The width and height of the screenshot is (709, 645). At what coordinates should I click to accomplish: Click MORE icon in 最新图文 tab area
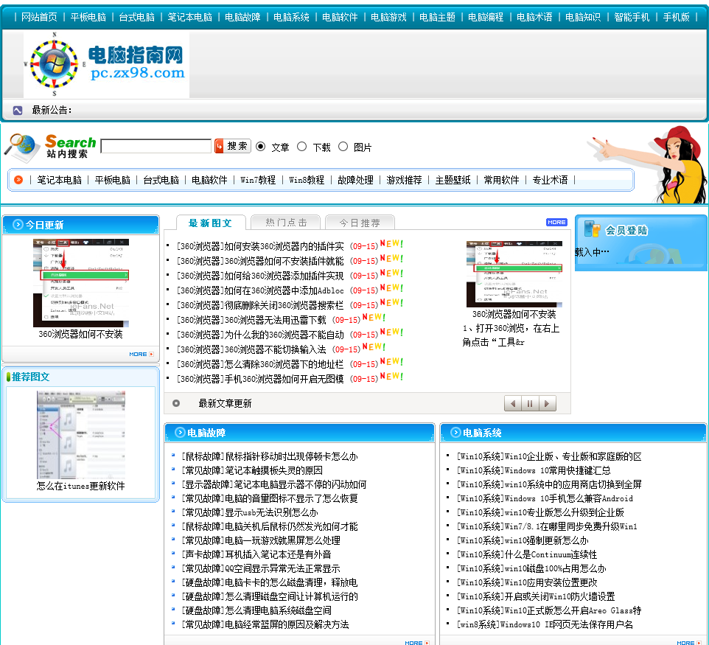(556, 223)
